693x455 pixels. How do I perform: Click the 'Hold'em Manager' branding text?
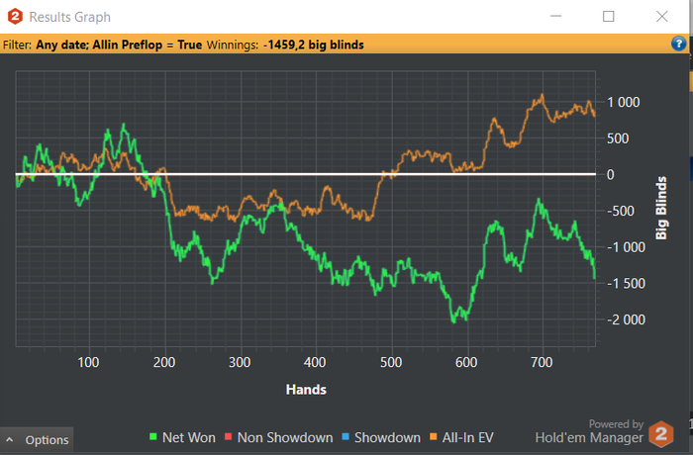click(589, 437)
